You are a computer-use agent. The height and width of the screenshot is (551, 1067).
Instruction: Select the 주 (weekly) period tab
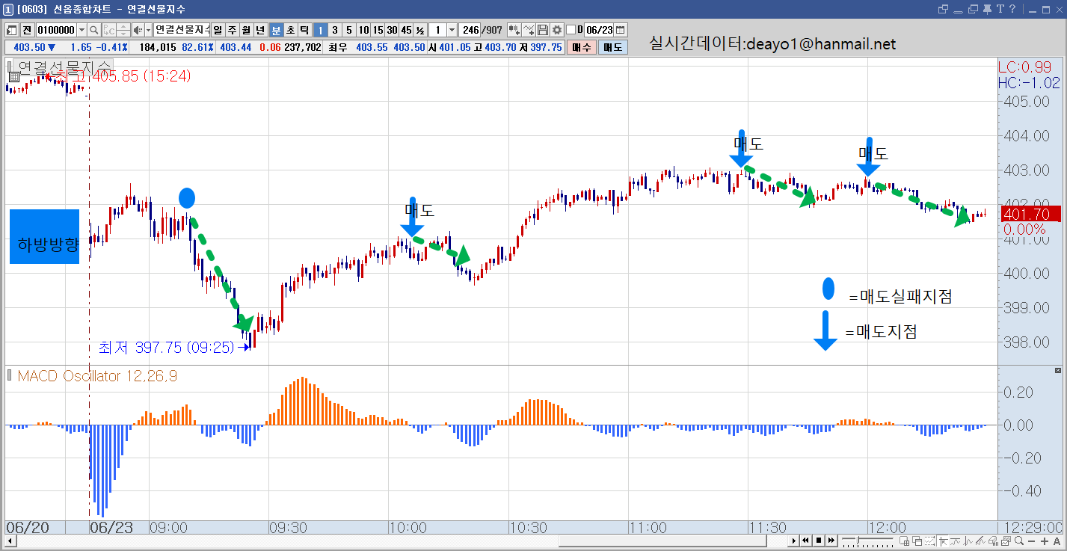pos(232,30)
